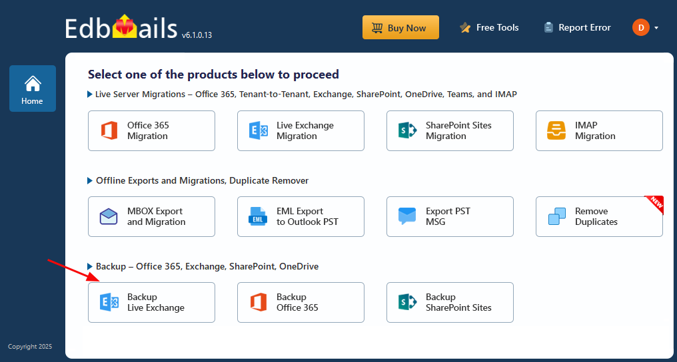Click the EML Export file icon
This screenshot has width=677, height=362.
pyautogui.click(x=258, y=216)
